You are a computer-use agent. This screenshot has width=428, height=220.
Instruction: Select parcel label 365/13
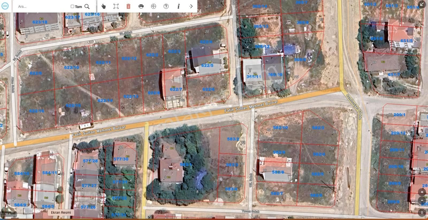pos(261,26)
